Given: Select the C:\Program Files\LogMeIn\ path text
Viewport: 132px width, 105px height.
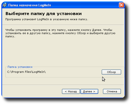Looking at the screenshot, I should coord(27,72).
